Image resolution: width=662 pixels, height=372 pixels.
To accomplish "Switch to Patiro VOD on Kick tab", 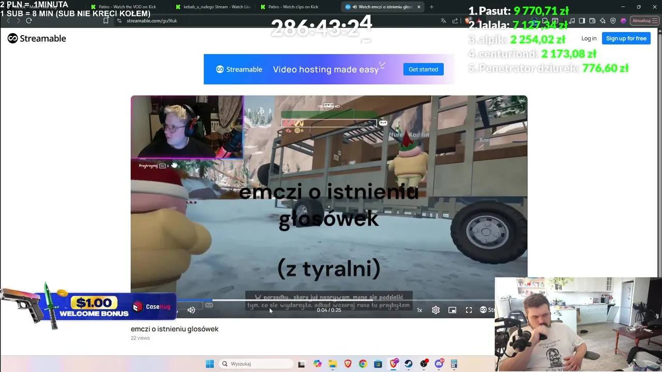I will click(127, 7).
